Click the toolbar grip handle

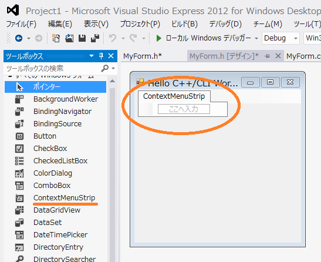[8, 38]
